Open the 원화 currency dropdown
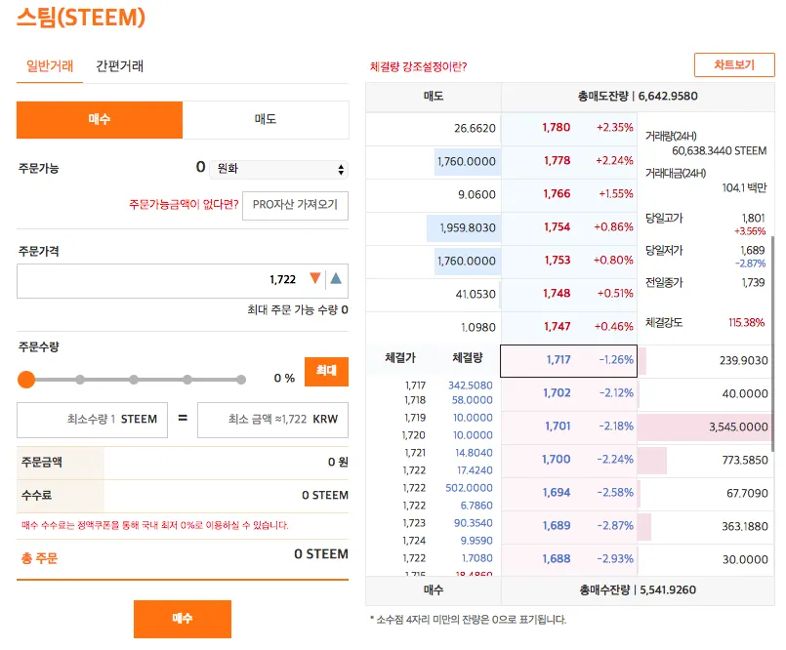Screen dimensions: 786x650 pyautogui.click(x=278, y=169)
